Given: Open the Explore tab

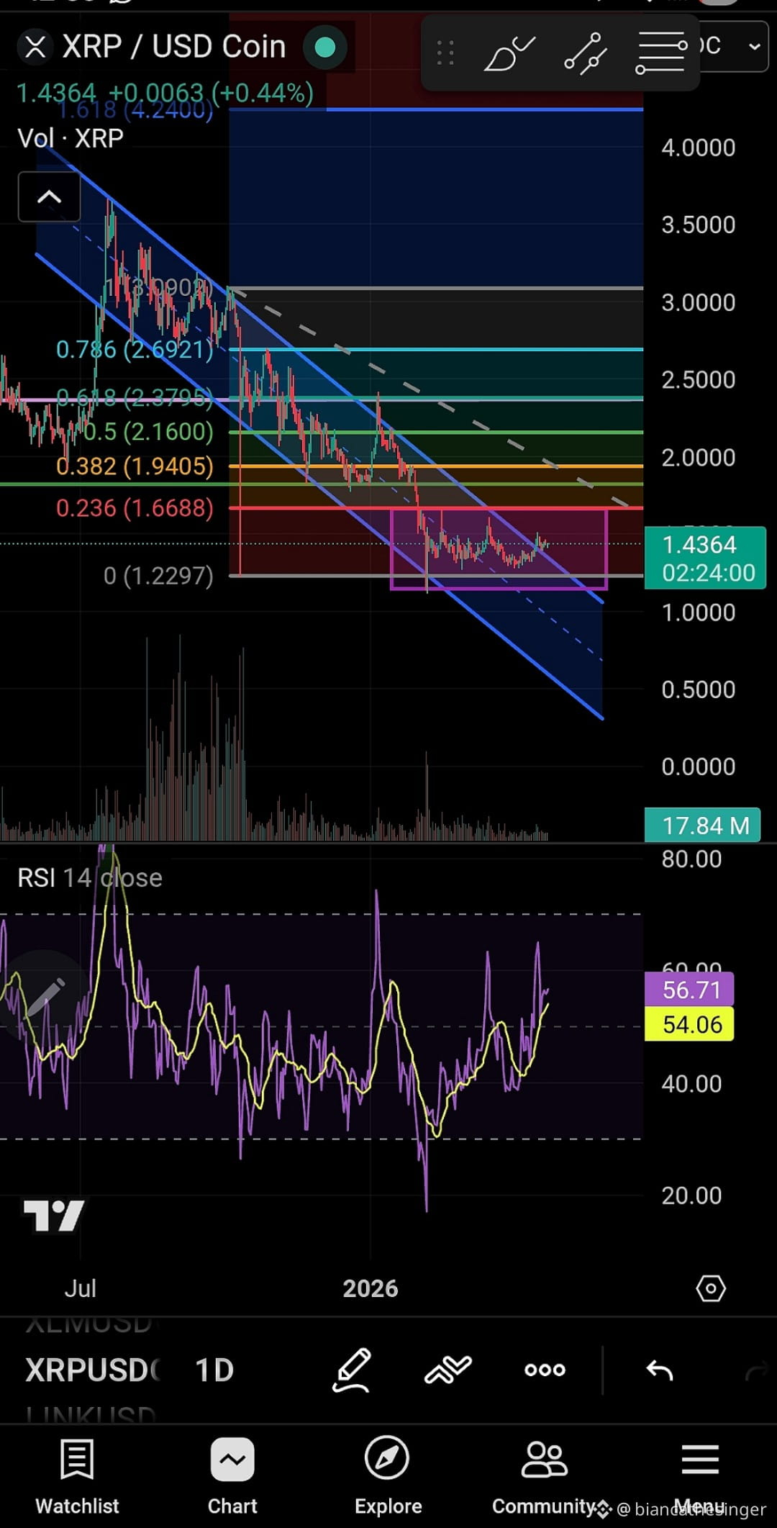Looking at the screenshot, I should [388, 1477].
